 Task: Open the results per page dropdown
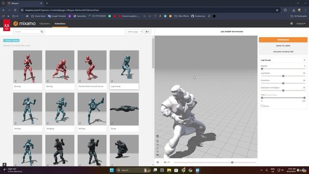tap(134, 31)
